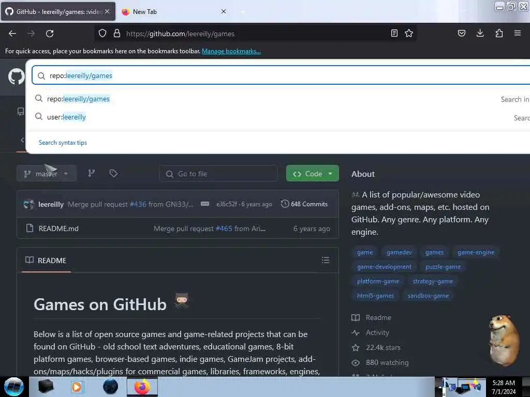Focus the GitHub search input field

coord(281,75)
